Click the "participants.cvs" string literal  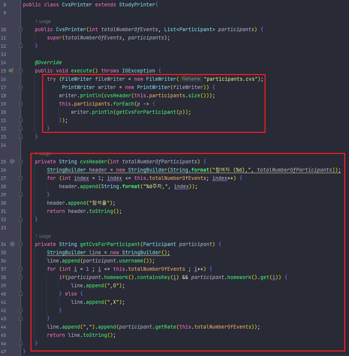point(230,79)
